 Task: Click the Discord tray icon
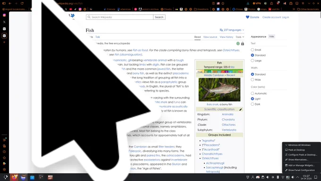point(258,177)
